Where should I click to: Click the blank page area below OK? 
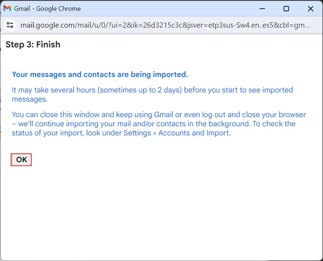point(161,209)
